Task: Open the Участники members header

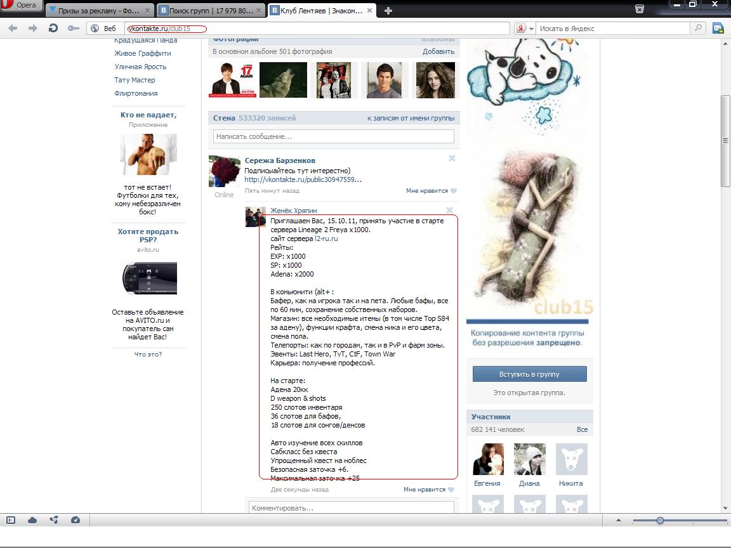Action: 491,417
